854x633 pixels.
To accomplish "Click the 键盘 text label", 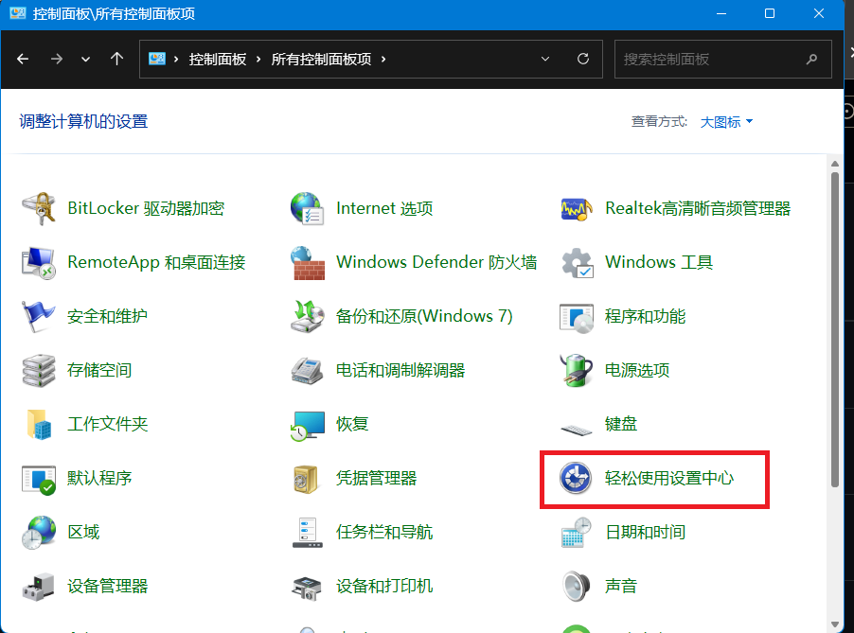I will pyautogui.click(x=621, y=424).
